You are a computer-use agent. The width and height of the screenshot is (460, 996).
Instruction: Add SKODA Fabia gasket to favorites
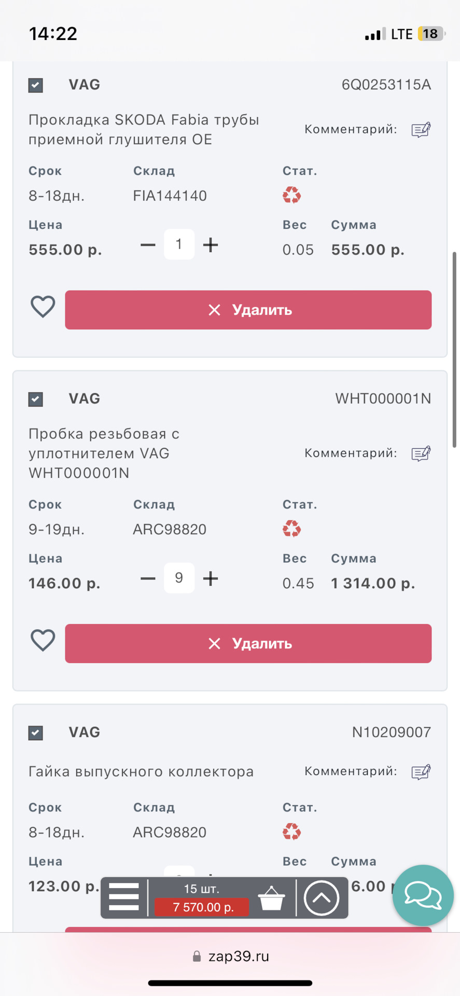click(43, 307)
